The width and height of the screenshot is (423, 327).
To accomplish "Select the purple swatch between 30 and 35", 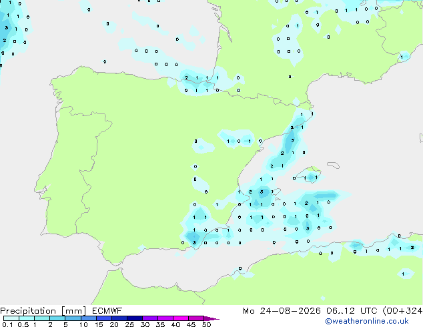I will [150, 318].
